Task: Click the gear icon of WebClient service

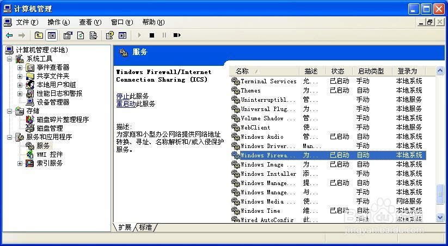Action: (x=235, y=127)
